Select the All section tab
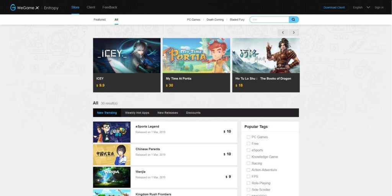This screenshot has width=392, height=196. click(x=116, y=19)
